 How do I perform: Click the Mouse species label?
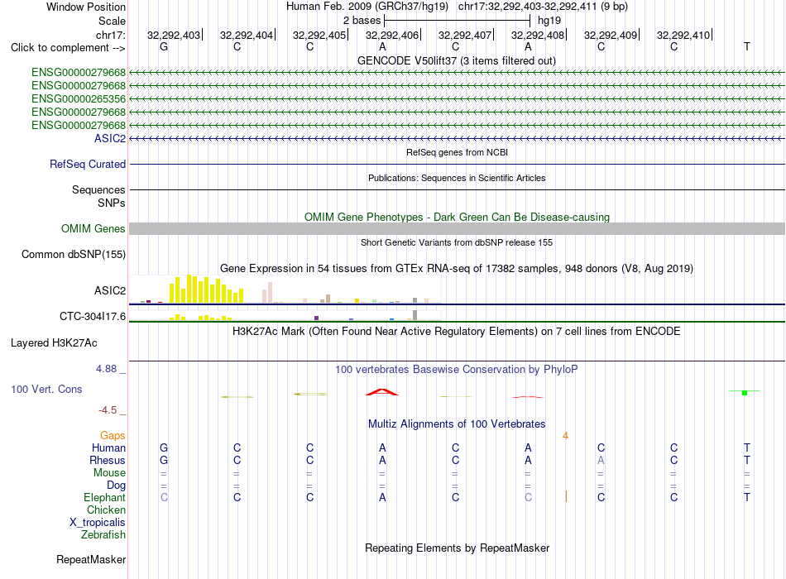109,473
